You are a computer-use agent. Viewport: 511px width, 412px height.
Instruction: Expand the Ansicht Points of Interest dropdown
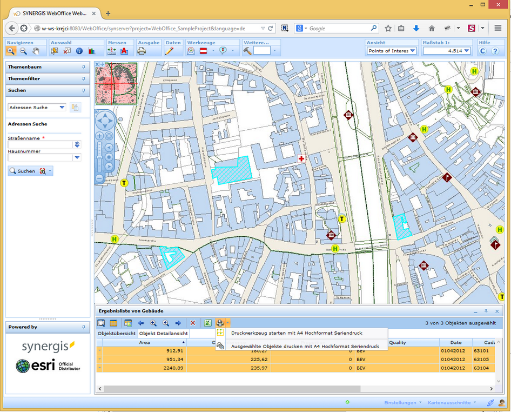pyautogui.click(x=413, y=51)
